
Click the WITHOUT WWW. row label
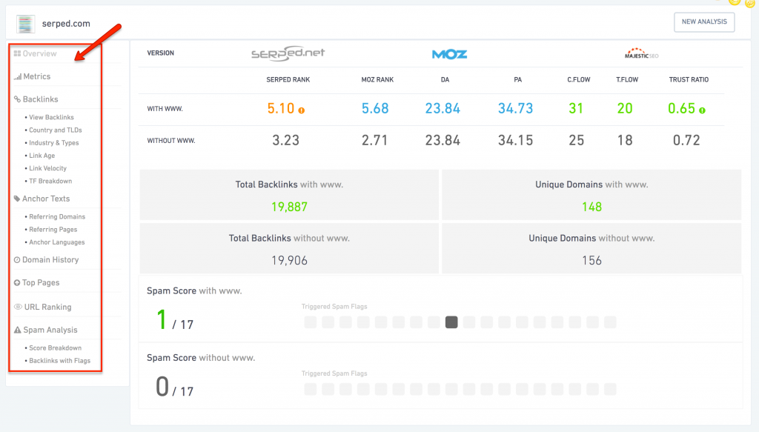(x=171, y=141)
